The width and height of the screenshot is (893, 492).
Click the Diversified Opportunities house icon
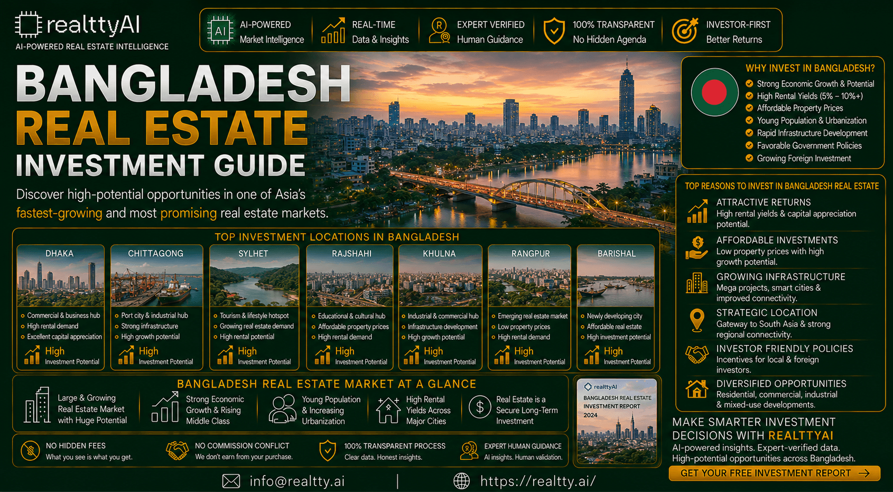[697, 389]
